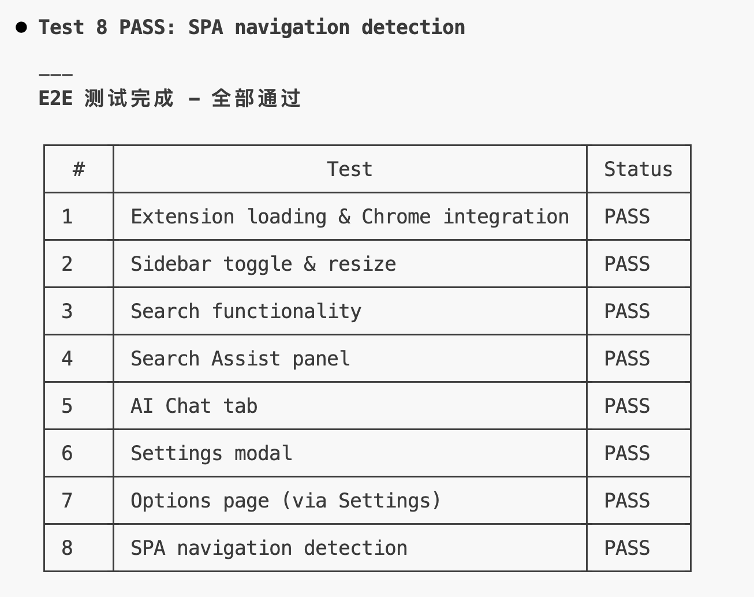Click row number 1 in the table

click(68, 217)
